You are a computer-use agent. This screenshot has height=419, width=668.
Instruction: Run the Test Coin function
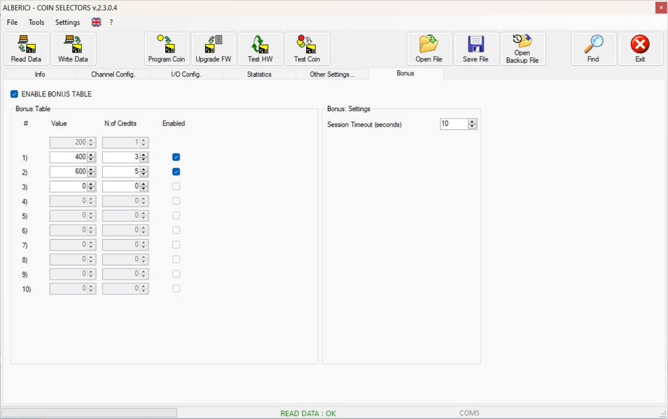coord(307,49)
